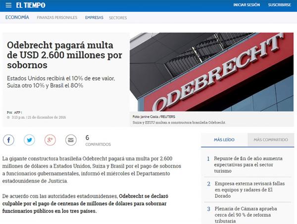The width and height of the screenshot is (297, 224).
Task: Open the Sectores section
Action: tap(118, 18)
